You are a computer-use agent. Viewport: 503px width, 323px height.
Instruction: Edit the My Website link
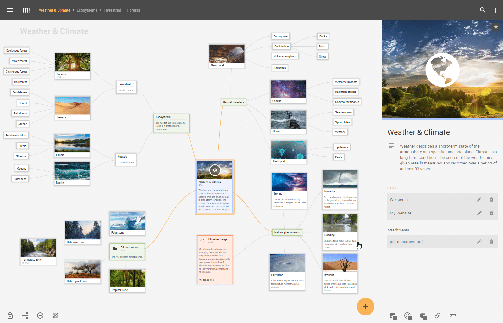pos(479,213)
